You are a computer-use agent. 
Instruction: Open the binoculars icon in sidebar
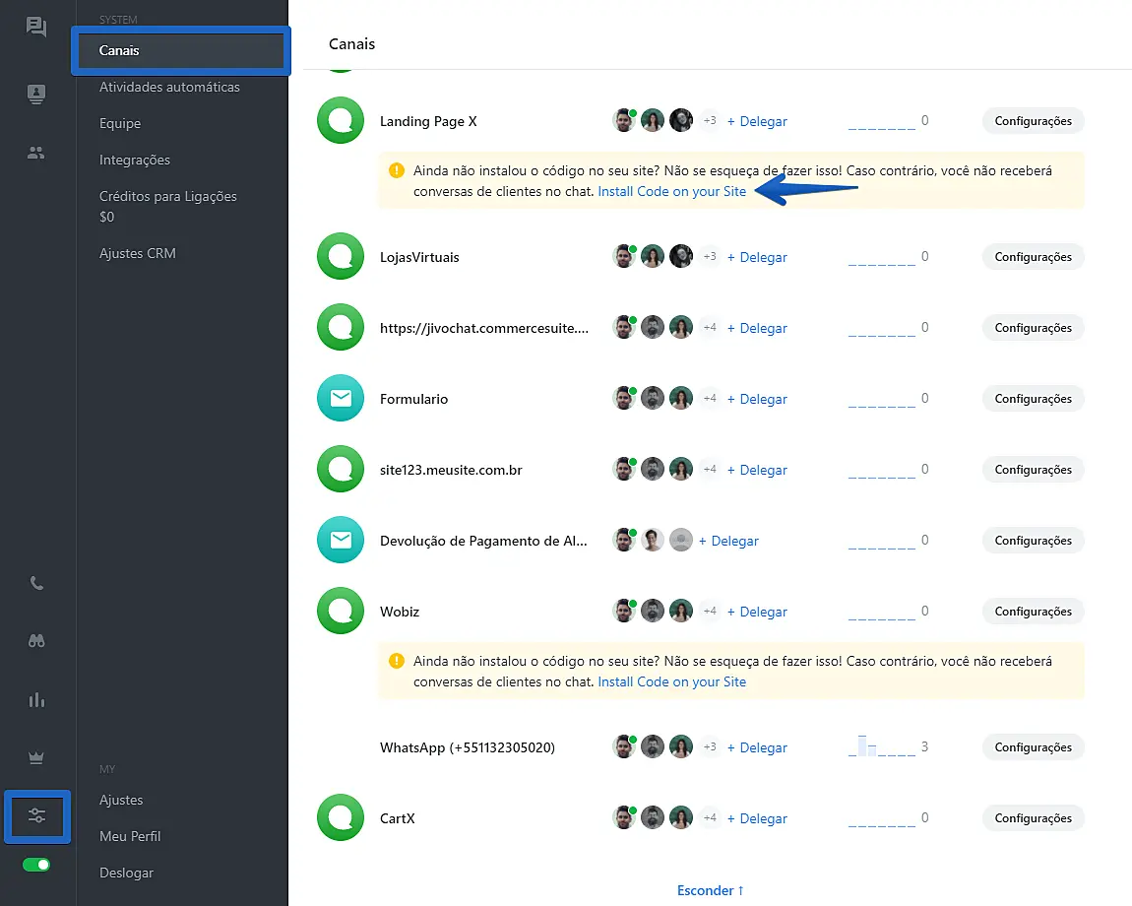tap(36, 641)
